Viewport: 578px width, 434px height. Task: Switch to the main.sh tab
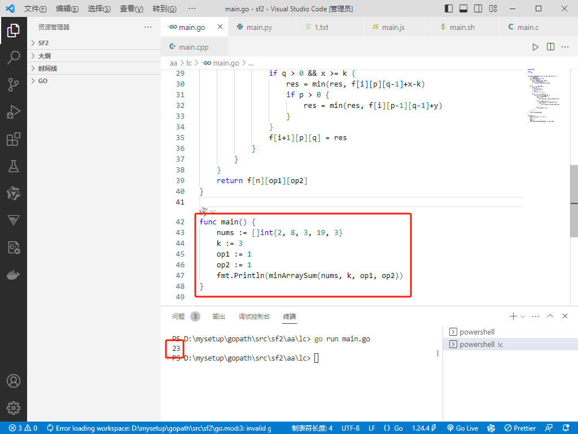465,27
